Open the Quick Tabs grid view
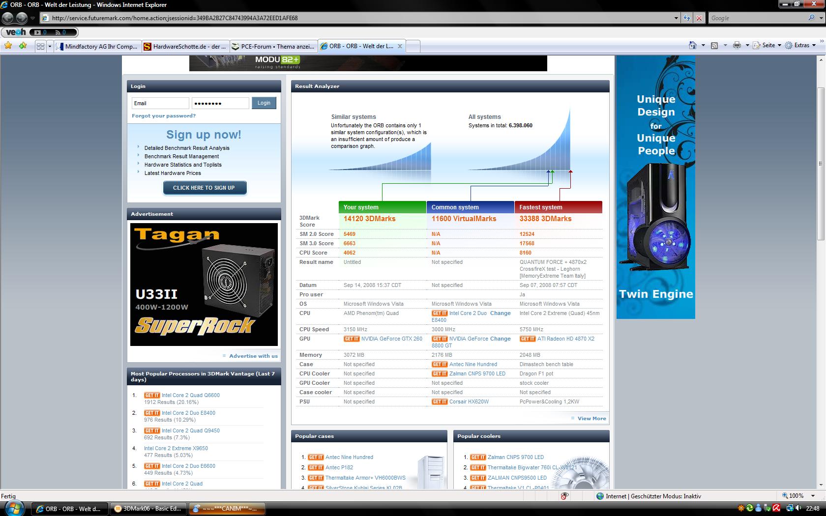826x516 pixels. [40, 47]
